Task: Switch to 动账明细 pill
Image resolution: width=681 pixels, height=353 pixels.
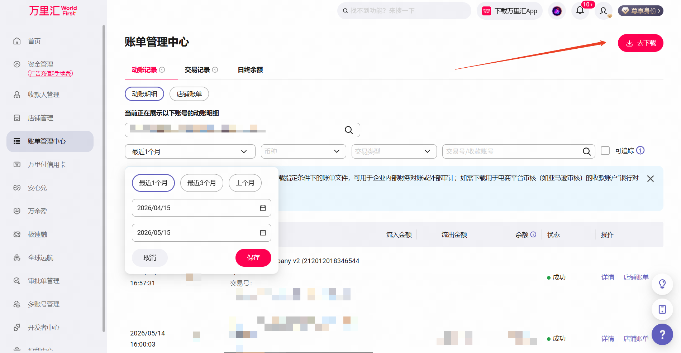Action: (x=144, y=94)
